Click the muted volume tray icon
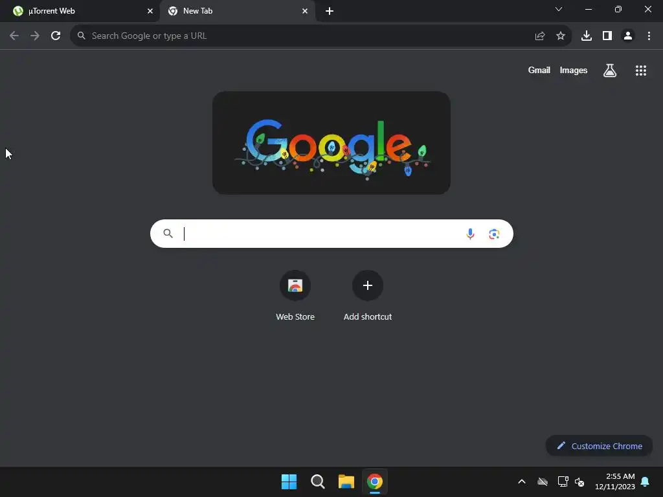The width and height of the screenshot is (663, 497). tap(579, 481)
